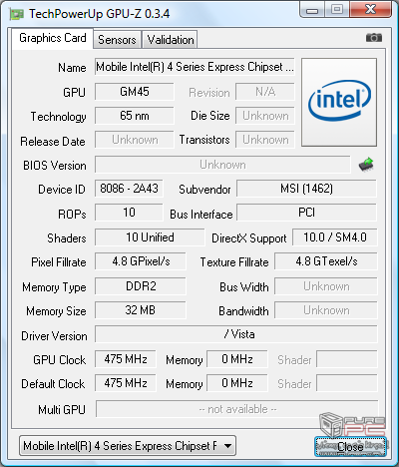Click the Pixel Fillrate field 4.8 GPixel/s
The image size is (399, 467).
(x=141, y=261)
